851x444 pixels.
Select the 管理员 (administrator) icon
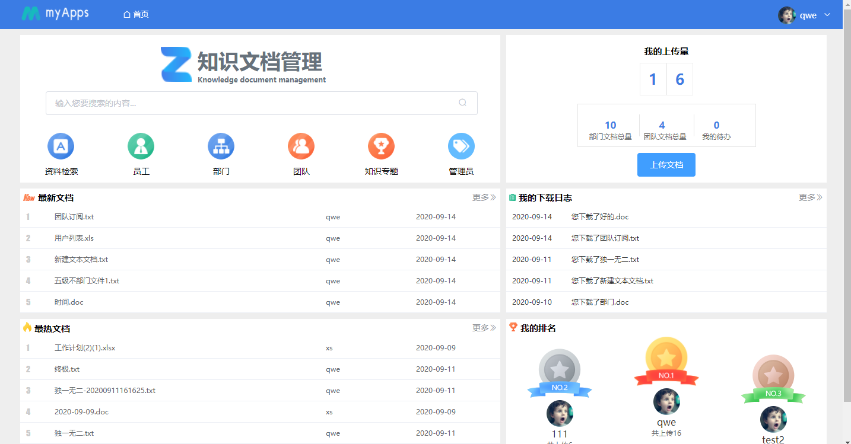pos(461,146)
